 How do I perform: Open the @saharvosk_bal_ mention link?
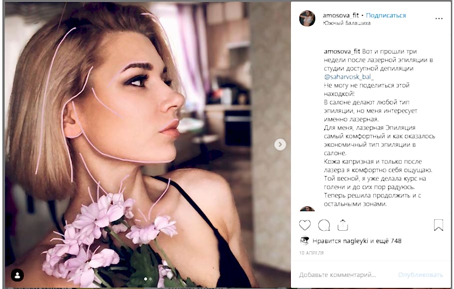[x=349, y=77]
